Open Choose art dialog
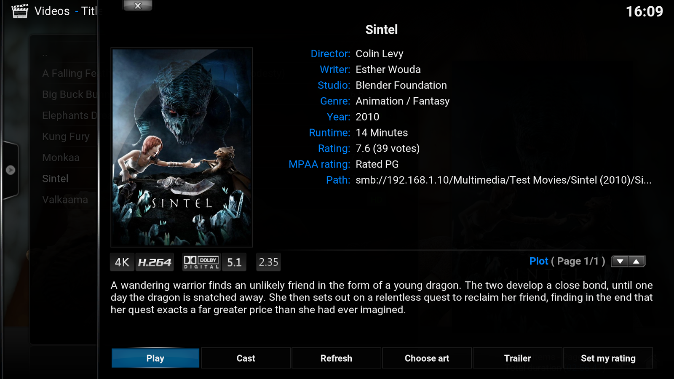674x379 pixels. [427, 358]
